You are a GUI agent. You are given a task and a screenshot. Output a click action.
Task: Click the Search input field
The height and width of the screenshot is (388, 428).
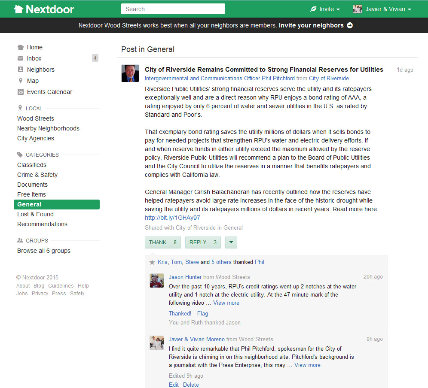[173, 9]
